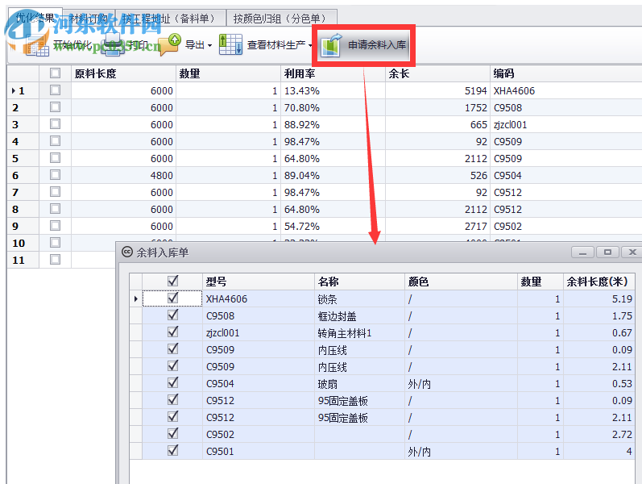Select row header number 10 in main table
This screenshot has width=642, height=484.
tap(23, 243)
